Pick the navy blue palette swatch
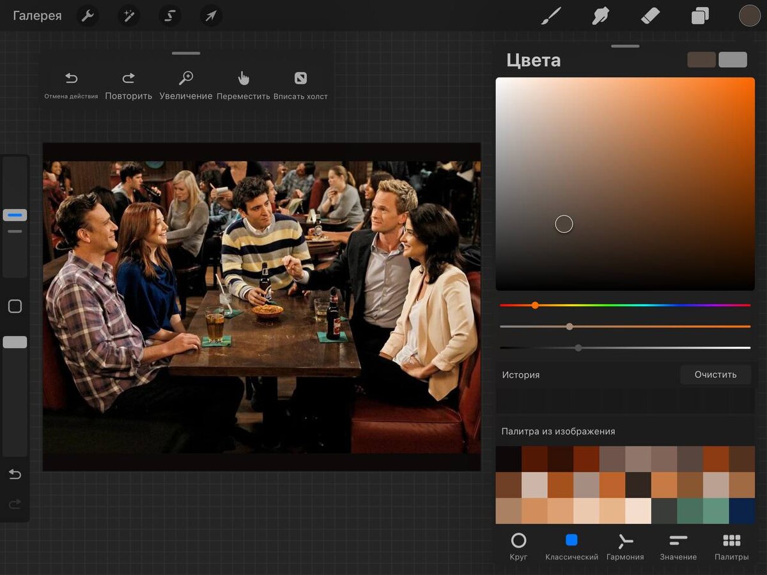The width and height of the screenshot is (767, 575). (742, 511)
